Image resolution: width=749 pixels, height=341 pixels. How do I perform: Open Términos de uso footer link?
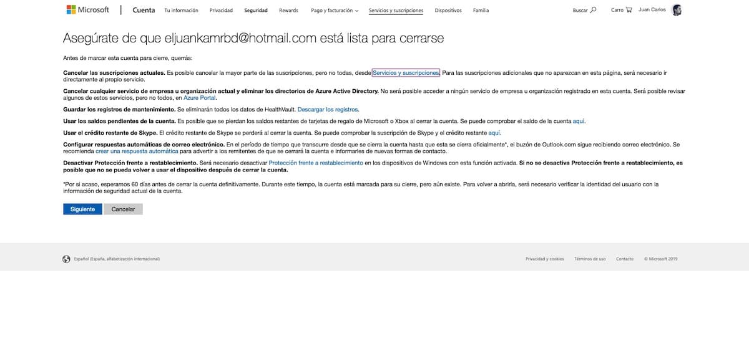(x=590, y=259)
